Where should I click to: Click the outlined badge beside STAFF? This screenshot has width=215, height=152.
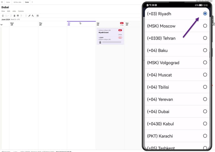click(x=120, y=38)
